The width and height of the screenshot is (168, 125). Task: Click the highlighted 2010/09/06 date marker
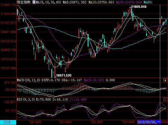point(149,122)
